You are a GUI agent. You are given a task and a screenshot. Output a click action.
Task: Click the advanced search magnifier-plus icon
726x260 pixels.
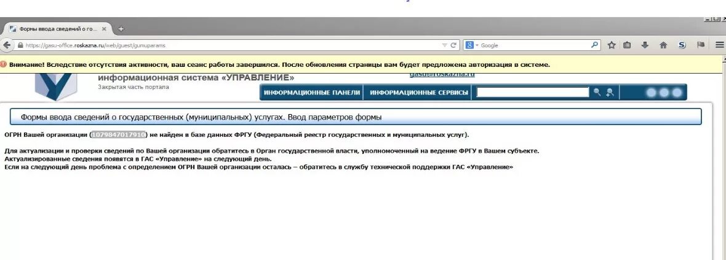click(x=610, y=93)
